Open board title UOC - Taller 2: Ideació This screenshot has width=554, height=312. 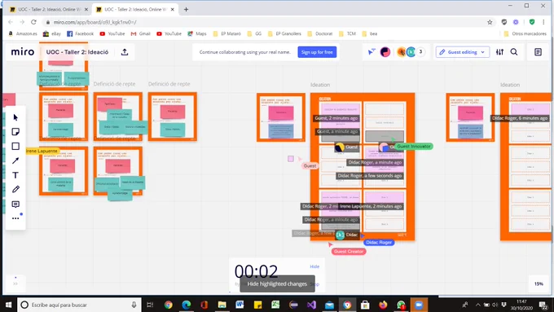tap(77, 52)
